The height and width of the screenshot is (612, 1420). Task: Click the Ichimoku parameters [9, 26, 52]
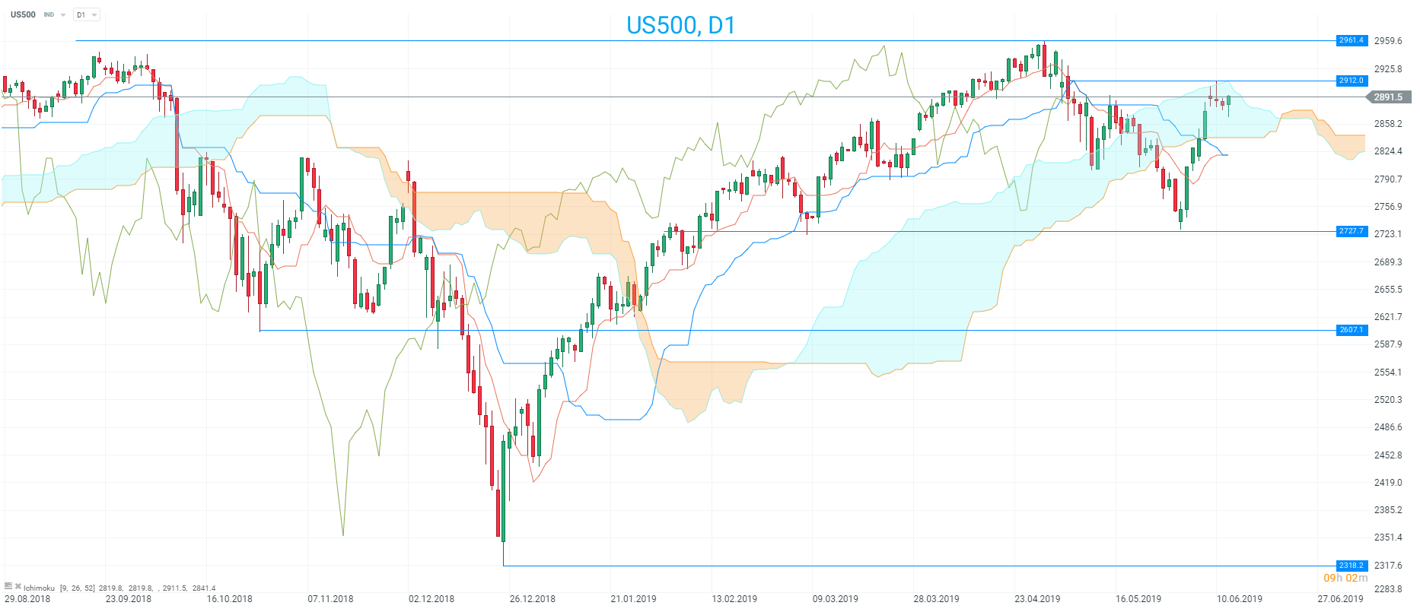(78, 588)
